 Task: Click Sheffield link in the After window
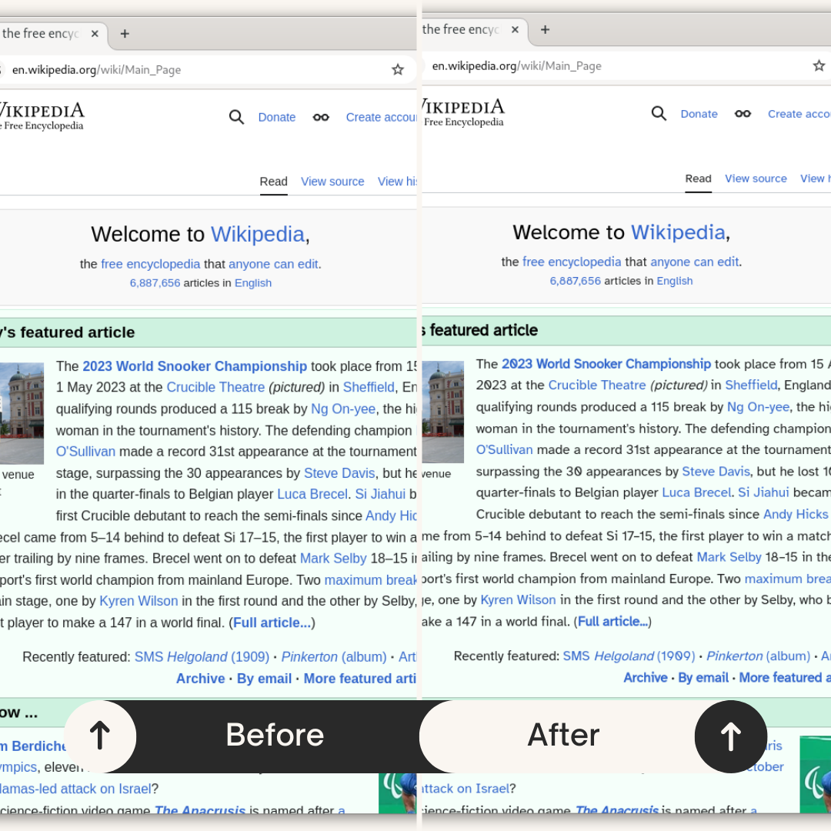coord(751,385)
